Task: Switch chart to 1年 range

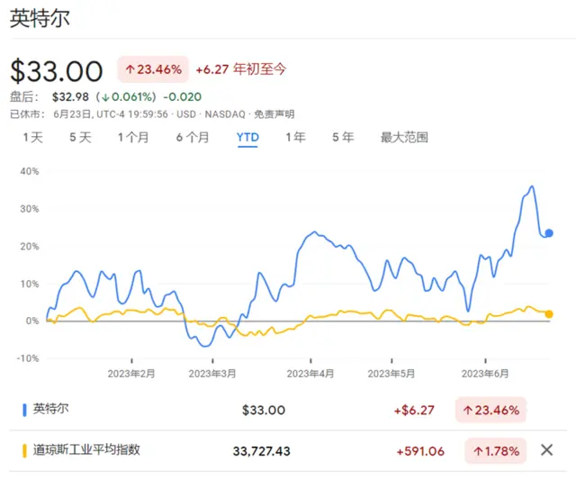Action: [296, 138]
